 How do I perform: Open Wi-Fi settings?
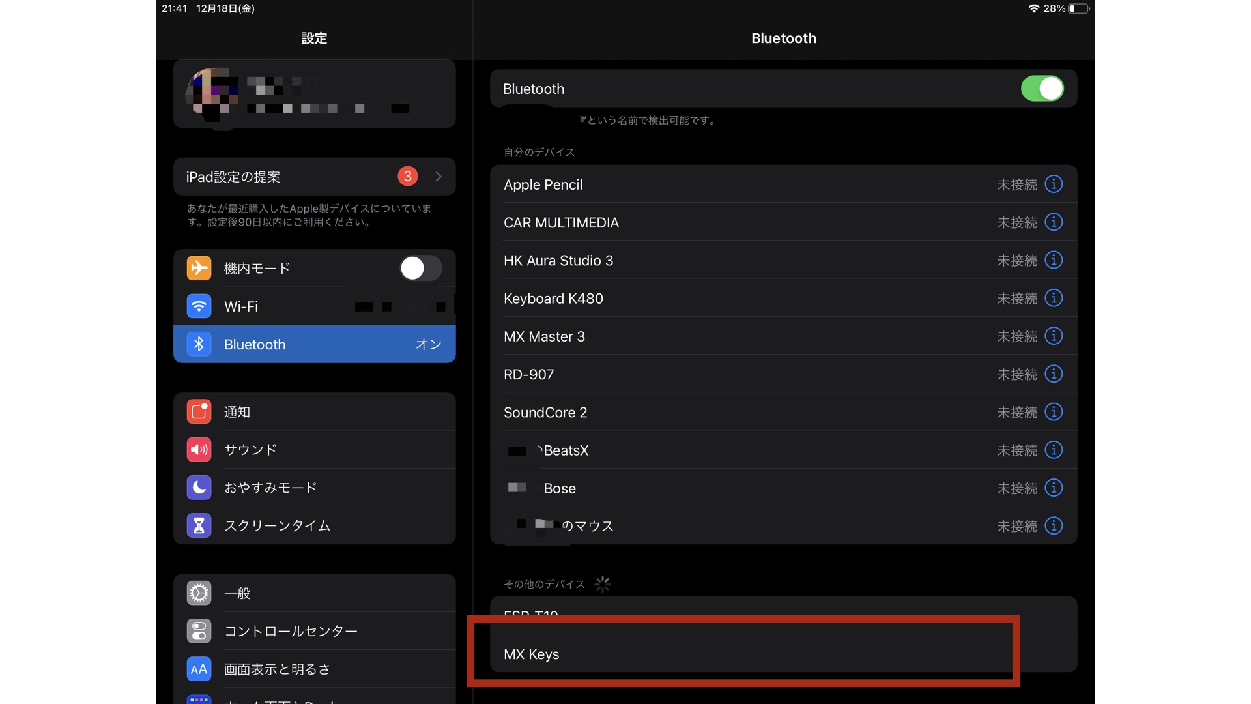[315, 306]
